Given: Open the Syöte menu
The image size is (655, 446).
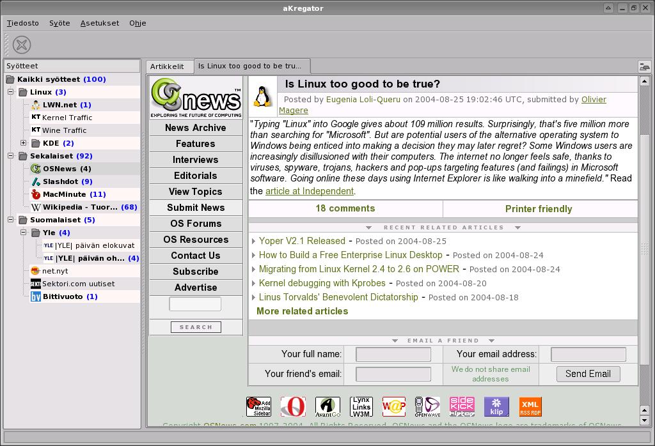Looking at the screenshot, I should coord(59,24).
